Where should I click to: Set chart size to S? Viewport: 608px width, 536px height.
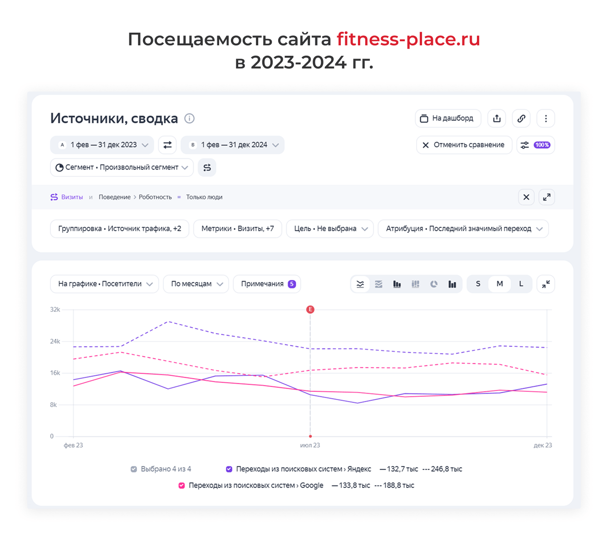478,284
